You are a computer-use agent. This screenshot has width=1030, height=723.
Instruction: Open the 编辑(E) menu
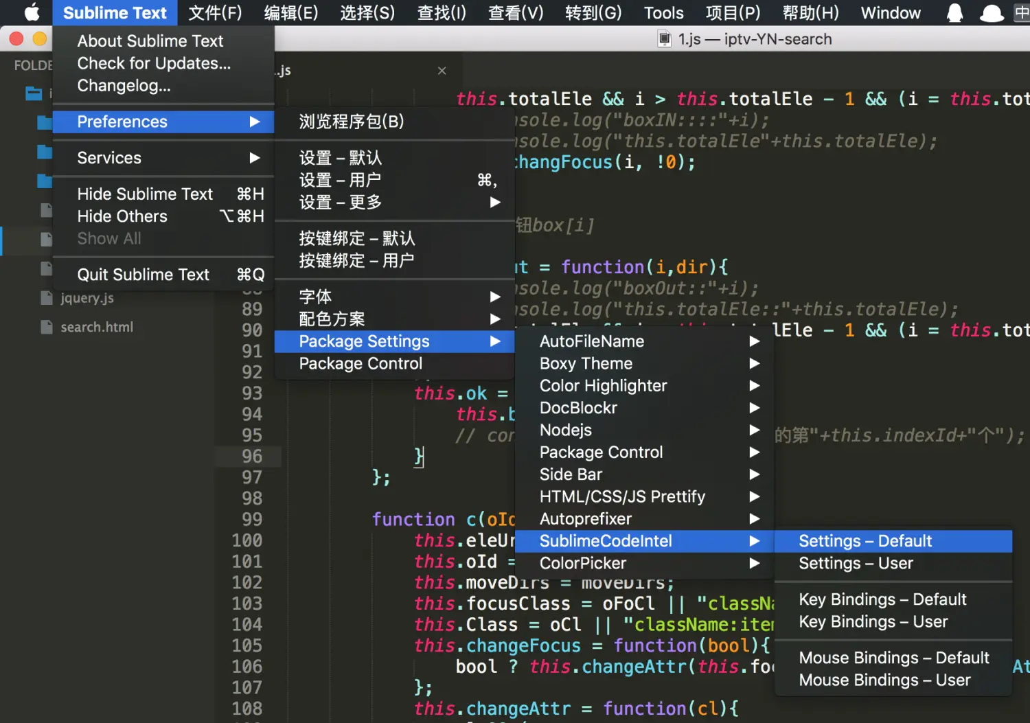coord(291,12)
